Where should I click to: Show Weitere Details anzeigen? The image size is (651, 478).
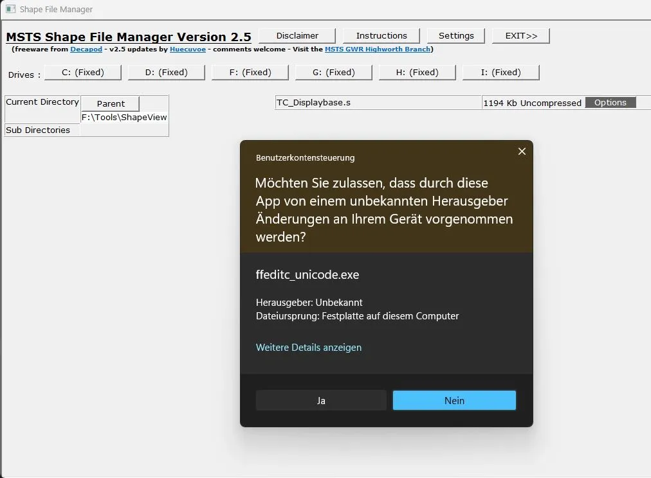309,348
